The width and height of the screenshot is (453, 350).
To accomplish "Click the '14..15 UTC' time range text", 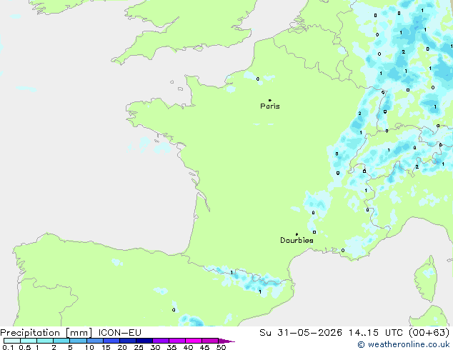I will click(x=375, y=333).
